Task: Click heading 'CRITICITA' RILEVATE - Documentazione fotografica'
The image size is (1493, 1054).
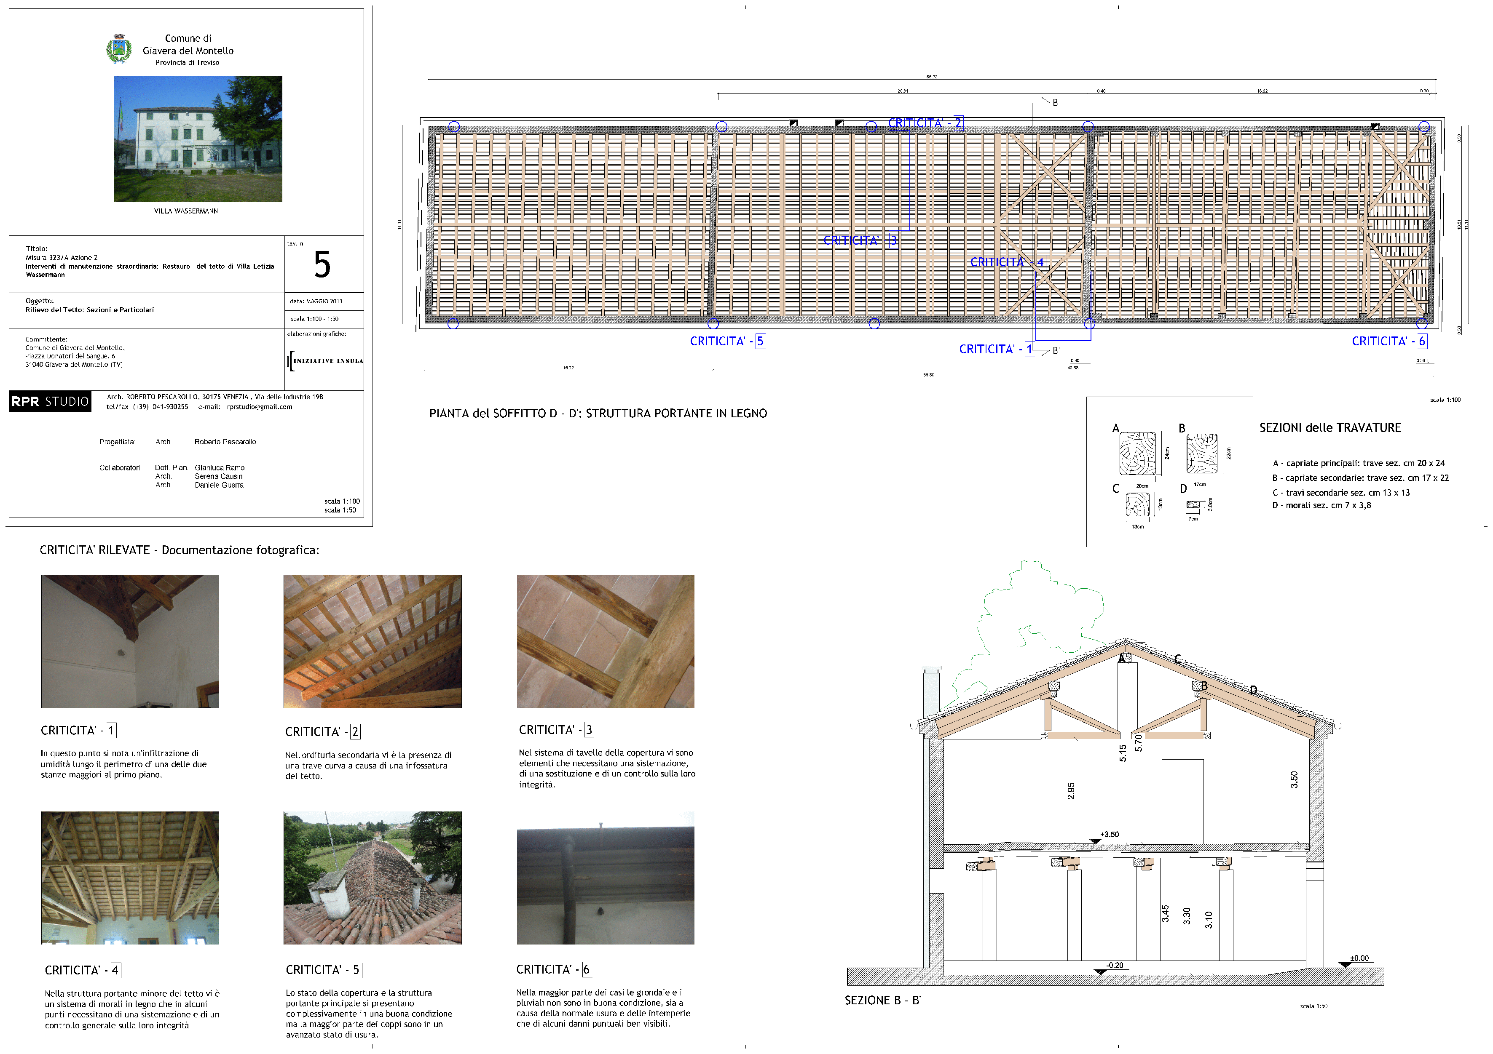Action: (180, 550)
